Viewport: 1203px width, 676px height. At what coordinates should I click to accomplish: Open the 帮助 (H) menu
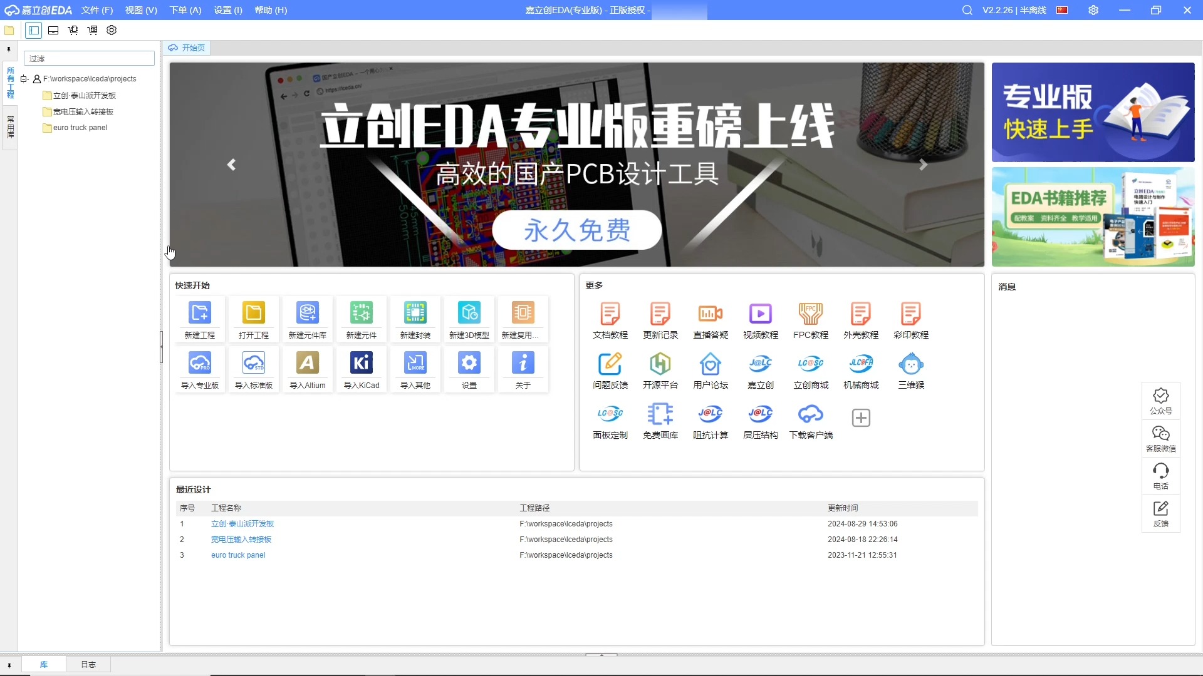point(271,10)
